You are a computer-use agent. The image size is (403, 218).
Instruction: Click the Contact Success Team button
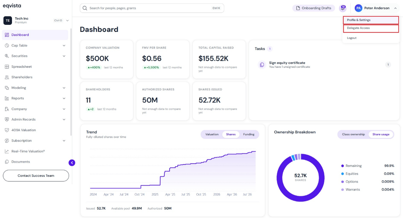pyautogui.click(x=36, y=176)
